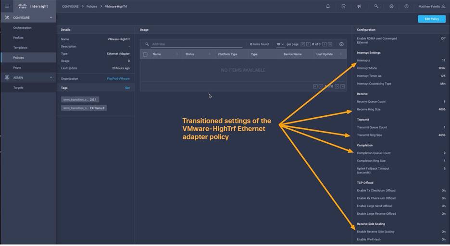Click the Set link beside Tags
Screen dimensions: 450x246
(127, 88)
